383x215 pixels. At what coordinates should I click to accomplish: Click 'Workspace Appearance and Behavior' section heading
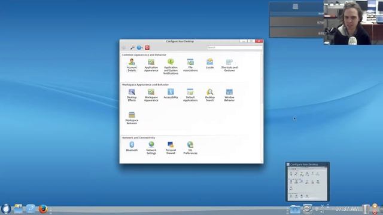point(145,85)
